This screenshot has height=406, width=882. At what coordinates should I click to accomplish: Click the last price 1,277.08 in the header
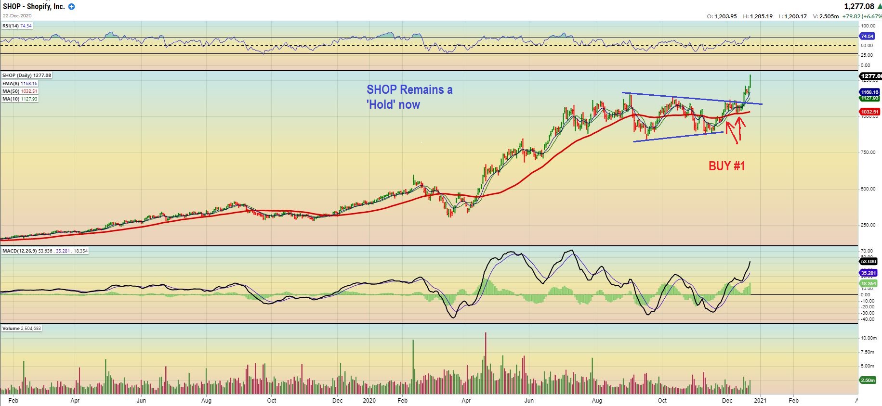pyautogui.click(x=859, y=7)
